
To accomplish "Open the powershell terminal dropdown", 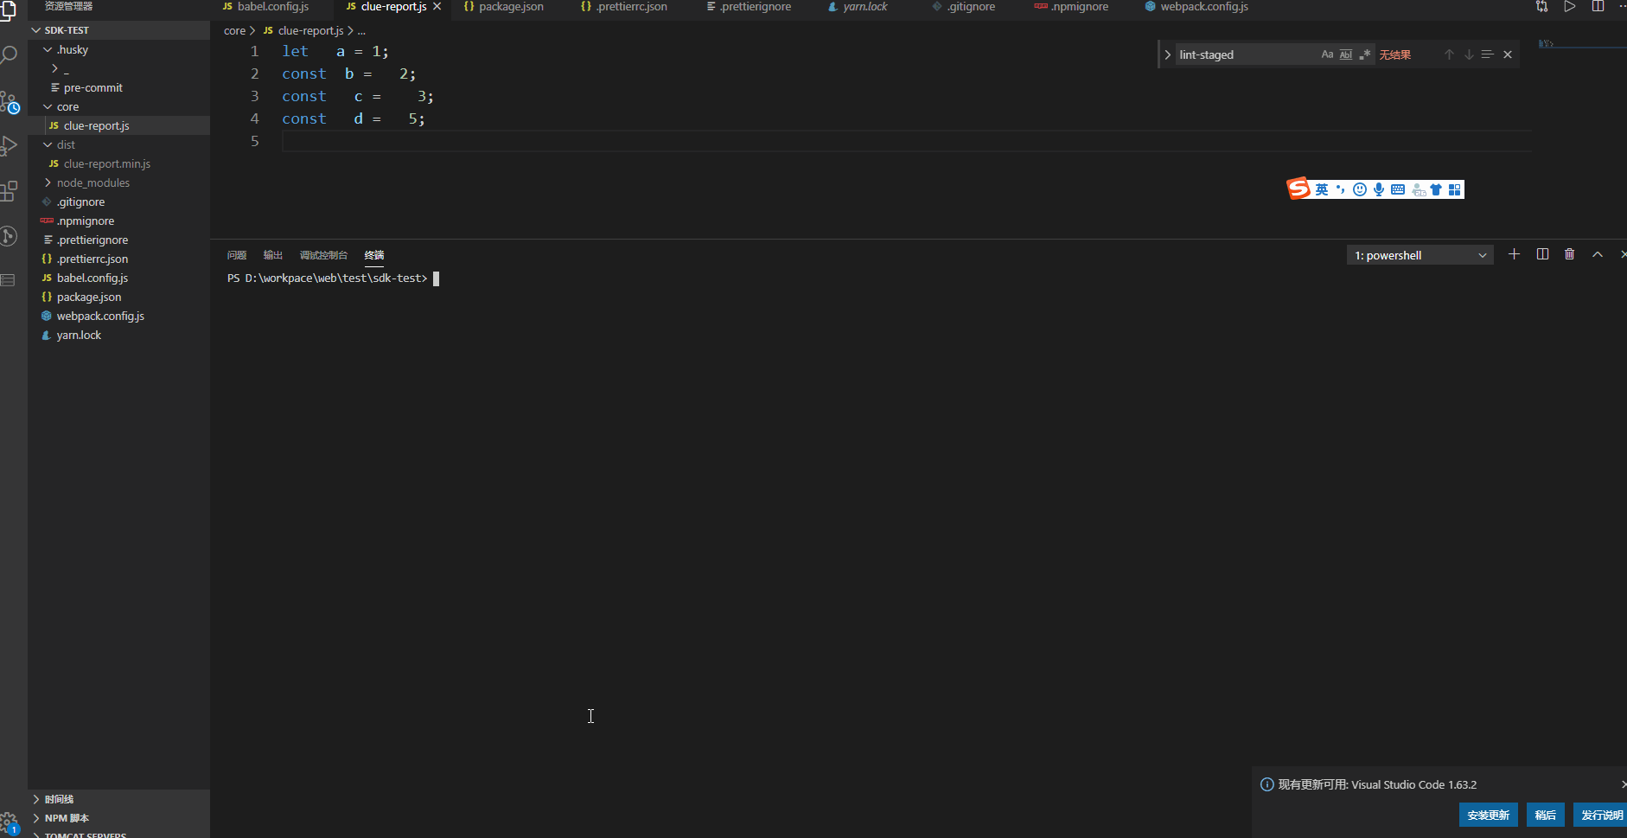I will point(1420,255).
